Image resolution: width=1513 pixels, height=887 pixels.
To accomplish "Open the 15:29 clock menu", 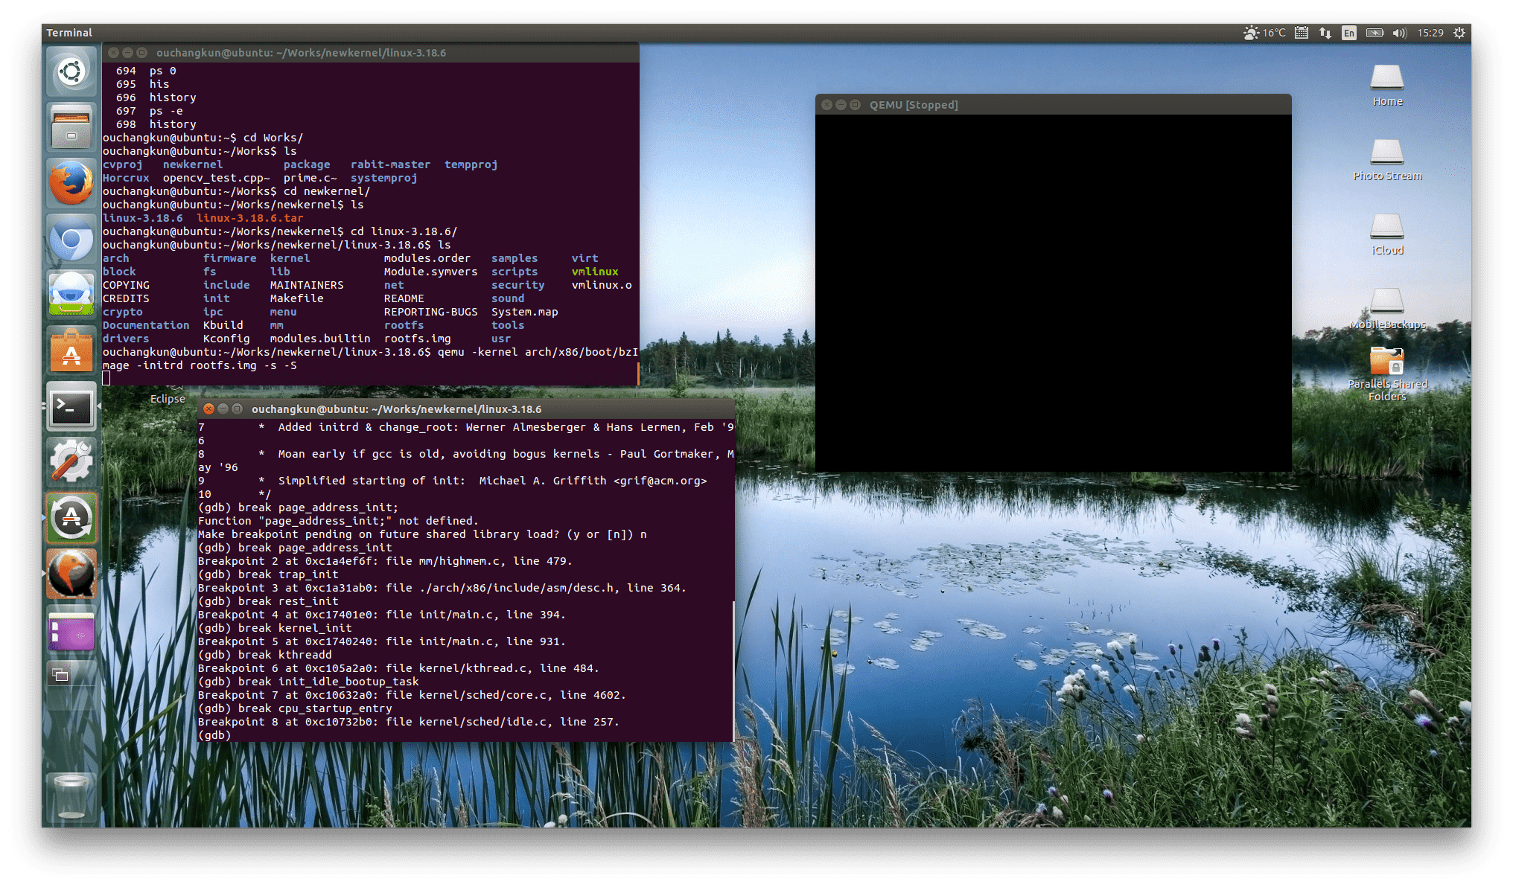I will pyautogui.click(x=1430, y=33).
